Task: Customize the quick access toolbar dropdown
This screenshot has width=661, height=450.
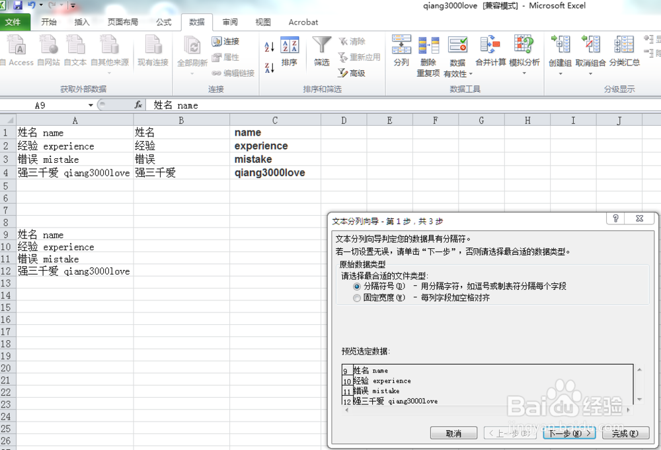Action: (x=73, y=5)
